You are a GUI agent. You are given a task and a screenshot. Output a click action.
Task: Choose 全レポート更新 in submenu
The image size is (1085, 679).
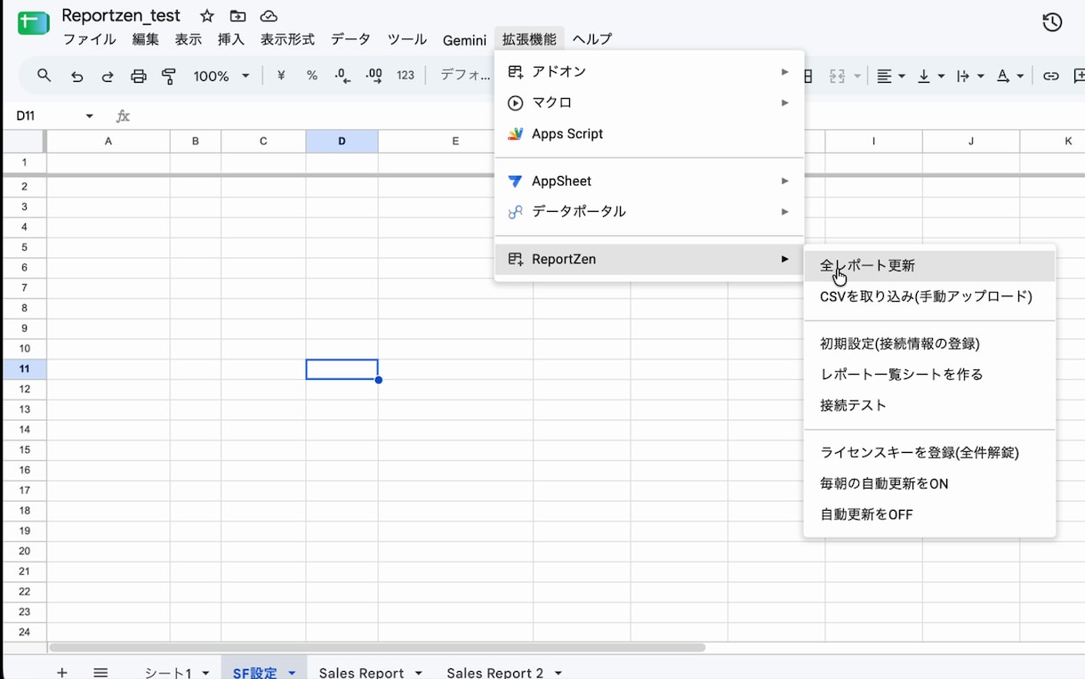[x=929, y=265]
